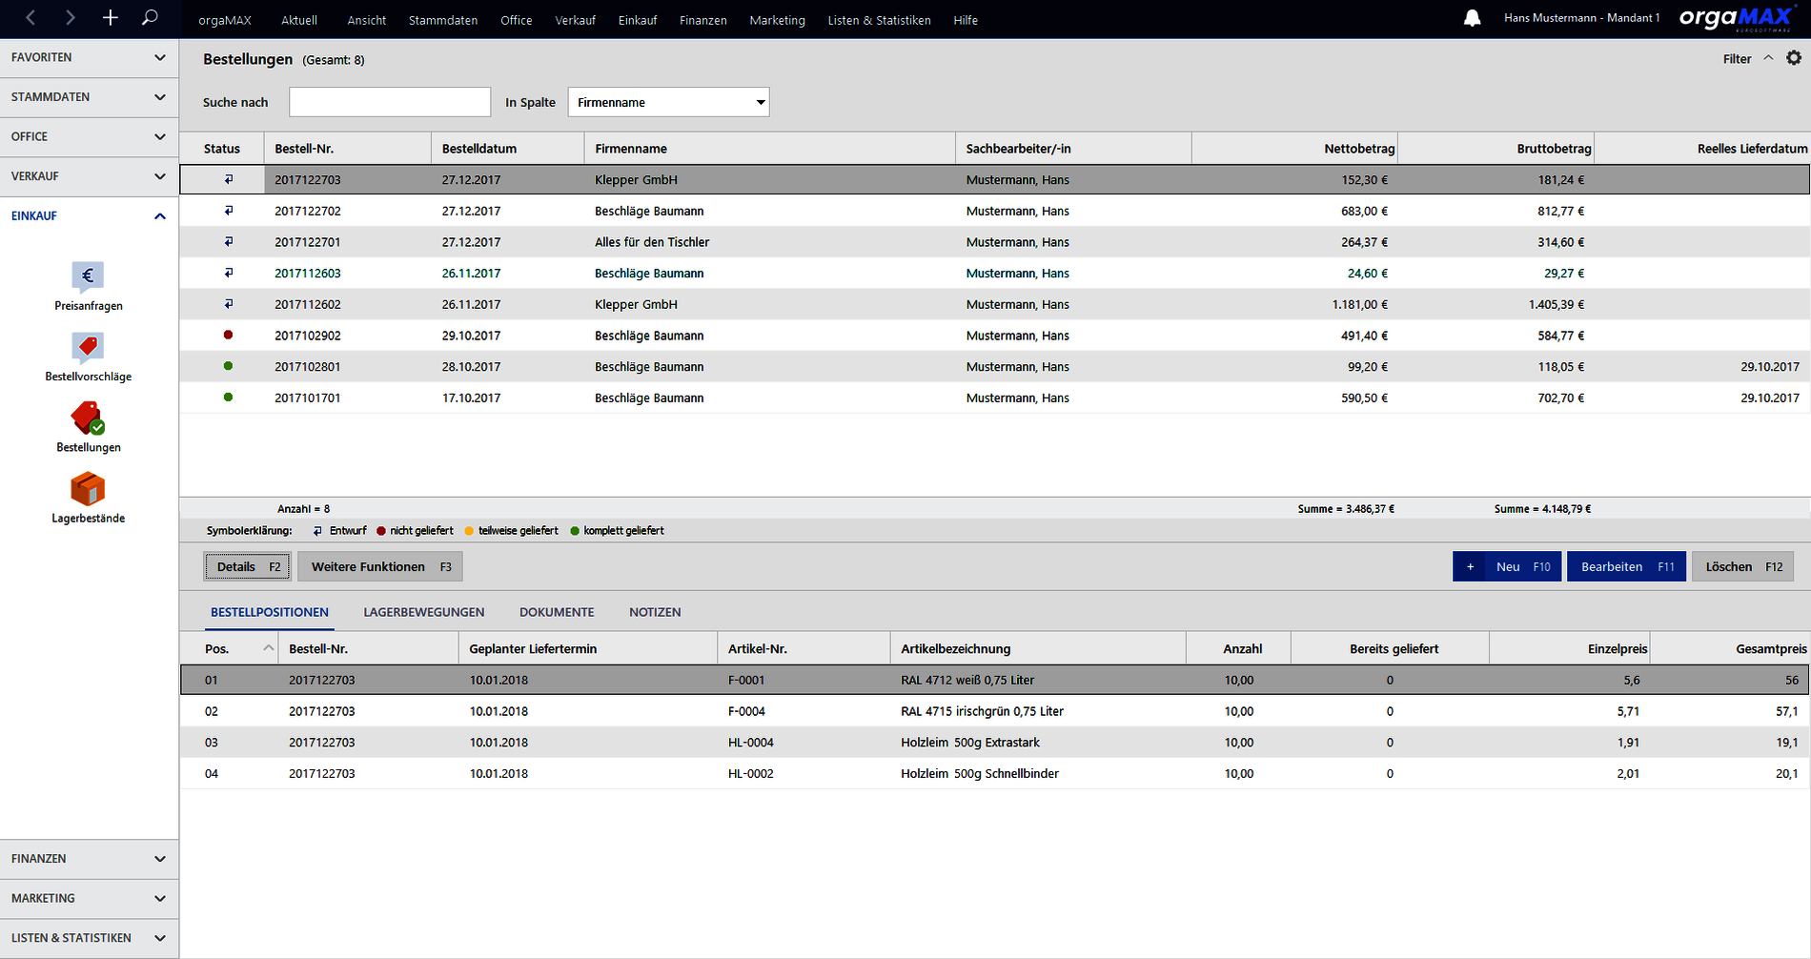Switch to the Bestellpositionen tab
The height and width of the screenshot is (959, 1811).
tap(270, 612)
